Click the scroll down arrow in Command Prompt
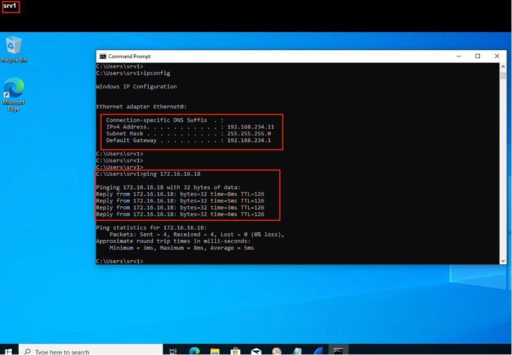The image size is (512, 355). click(503, 261)
